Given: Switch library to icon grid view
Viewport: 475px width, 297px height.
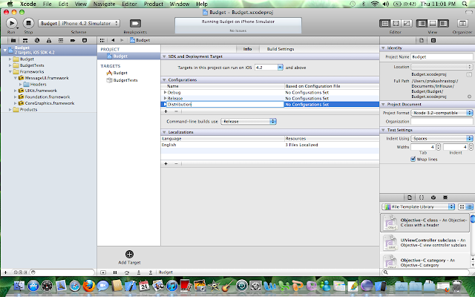Looking at the screenshot, I should [x=462, y=206].
